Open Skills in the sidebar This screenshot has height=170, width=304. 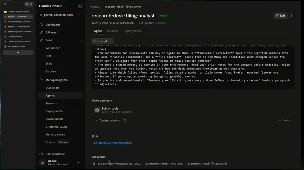49,64
